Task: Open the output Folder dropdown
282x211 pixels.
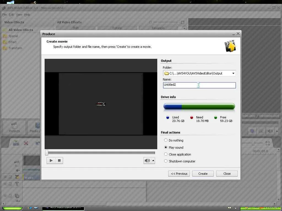Action: tap(233, 73)
